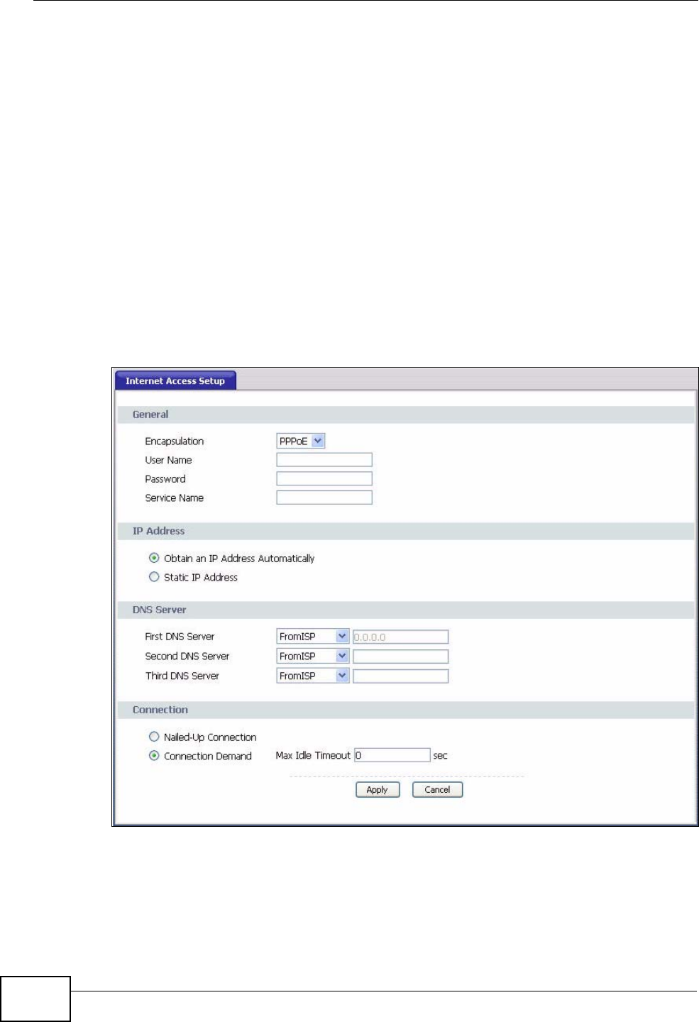Click the Service Name label

coord(175,498)
